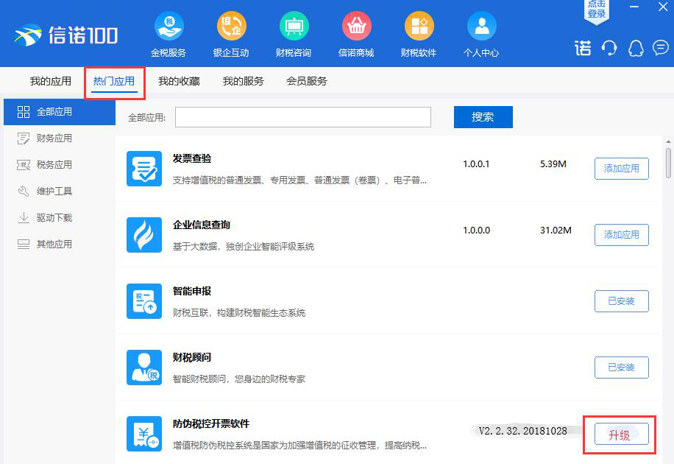
Task: Click the 智能申报 app icon
Action: pyautogui.click(x=144, y=301)
